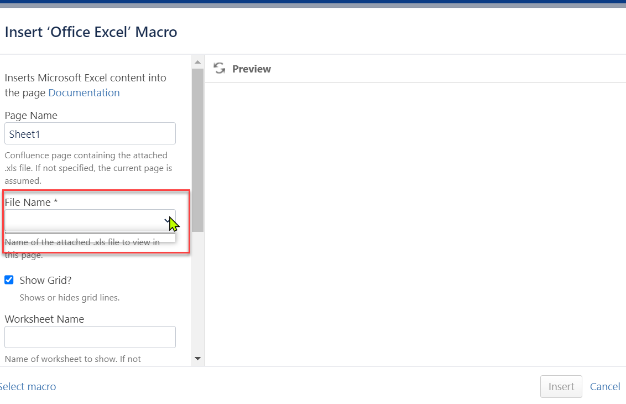This screenshot has height=404, width=626.
Task: Click the Page Name field containing Sheet1
Action: [90, 133]
